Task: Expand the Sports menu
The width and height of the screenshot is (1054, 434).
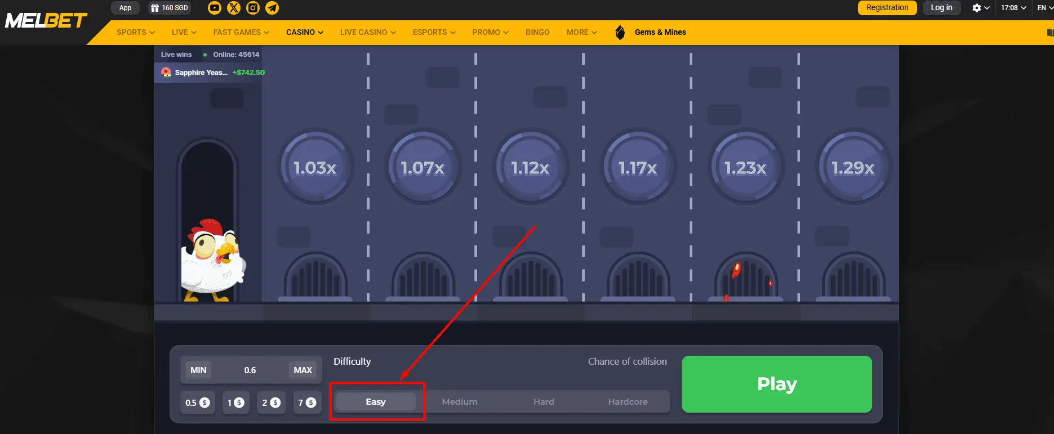Action: coord(136,33)
